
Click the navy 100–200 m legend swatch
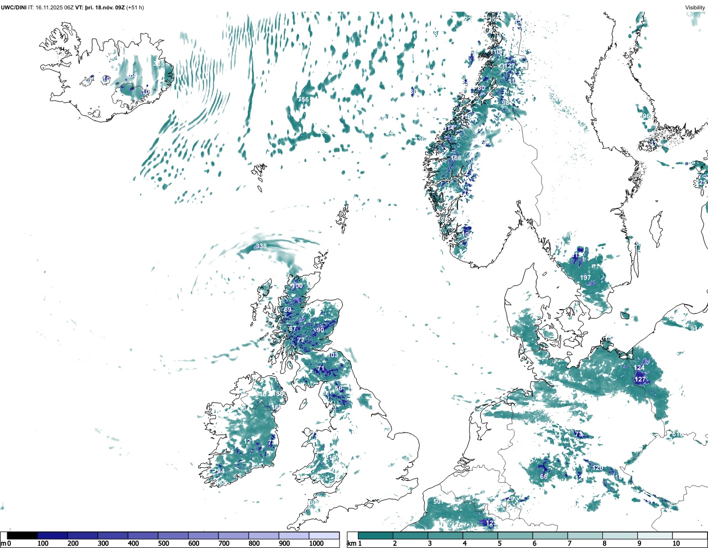pyautogui.click(x=53, y=536)
